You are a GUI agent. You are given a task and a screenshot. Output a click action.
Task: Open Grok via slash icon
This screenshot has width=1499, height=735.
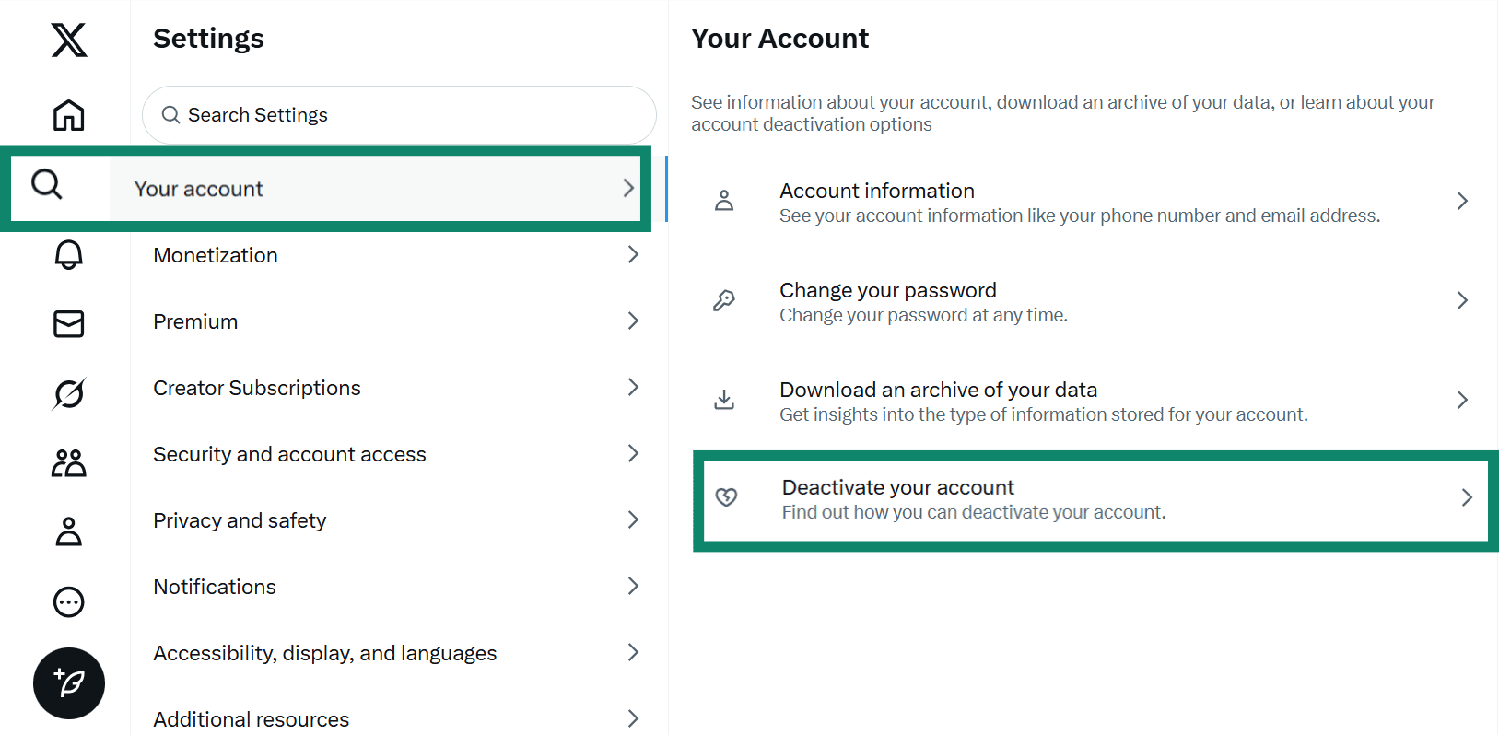point(68,393)
